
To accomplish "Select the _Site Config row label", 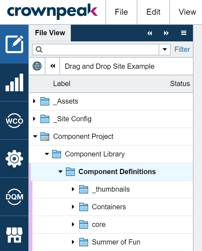I will click(x=72, y=119).
